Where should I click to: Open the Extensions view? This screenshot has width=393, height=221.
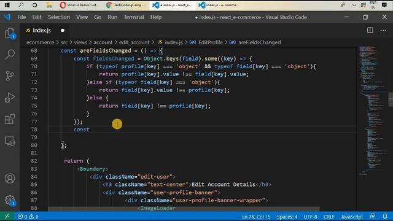10,119
